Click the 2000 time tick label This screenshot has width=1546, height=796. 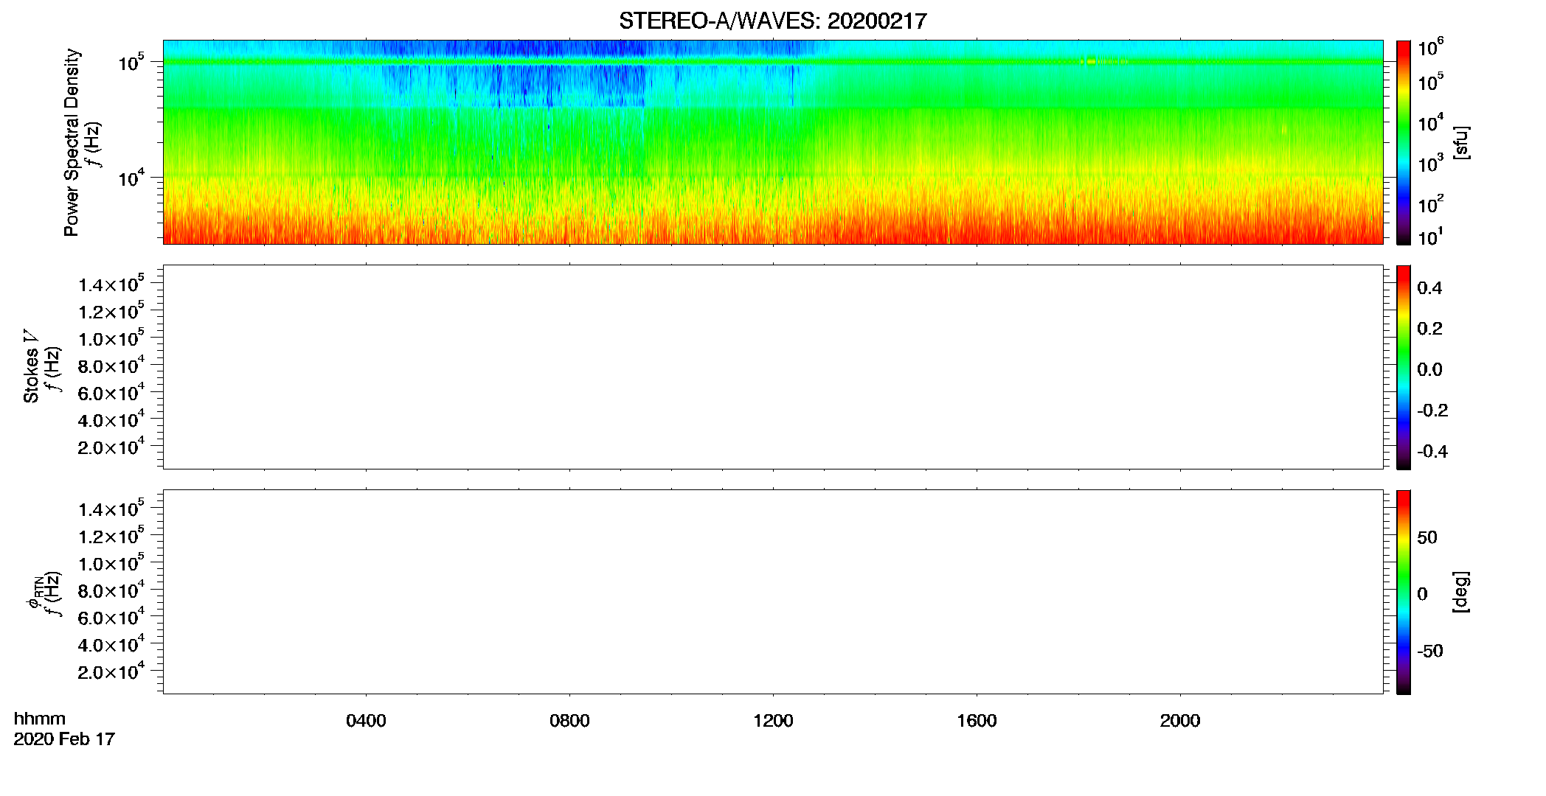[x=1180, y=721]
